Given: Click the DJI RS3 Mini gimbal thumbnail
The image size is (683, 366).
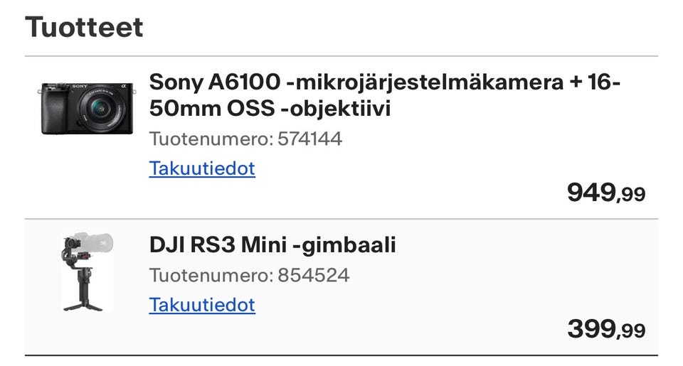Looking at the screenshot, I should click(86, 272).
